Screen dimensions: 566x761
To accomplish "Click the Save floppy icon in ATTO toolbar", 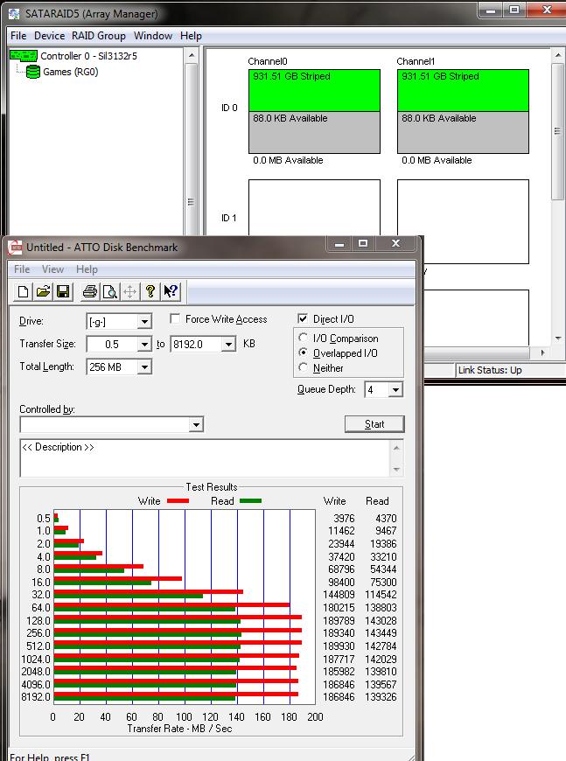I will [x=63, y=291].
